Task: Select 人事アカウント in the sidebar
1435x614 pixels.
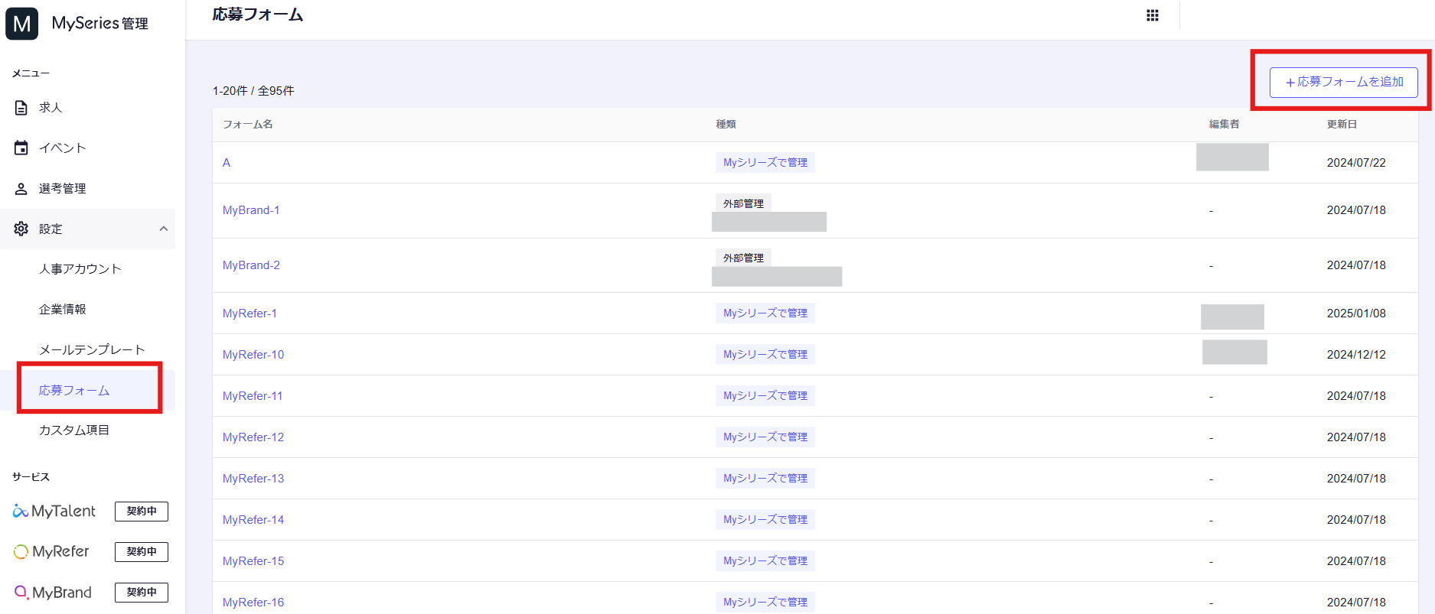Action: pyautogui.click(x=80, y=269)
